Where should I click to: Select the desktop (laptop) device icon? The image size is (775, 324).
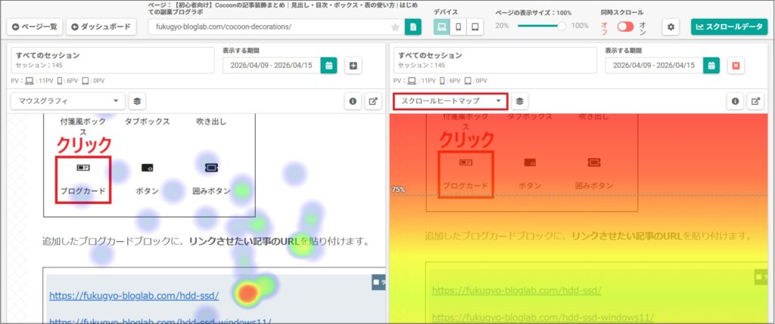[441, 26]
